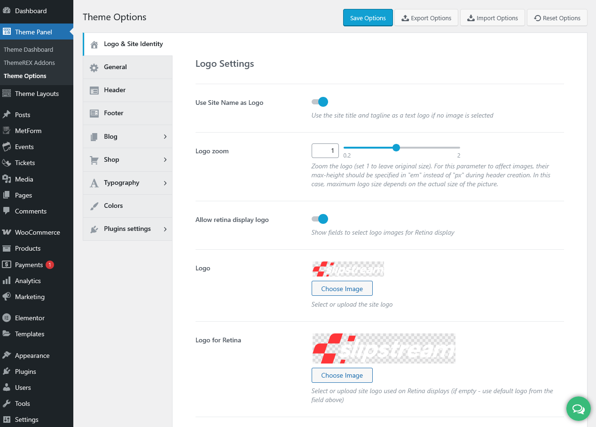This screenshot has width=596, height=427.
Task: Click the Tickets icon in sidebar
Action: tap(7, 163)
